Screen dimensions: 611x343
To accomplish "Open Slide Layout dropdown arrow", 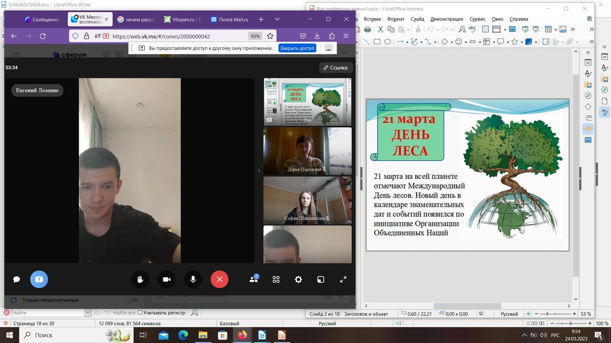I will pyautogui.click(x=505, y=30).
